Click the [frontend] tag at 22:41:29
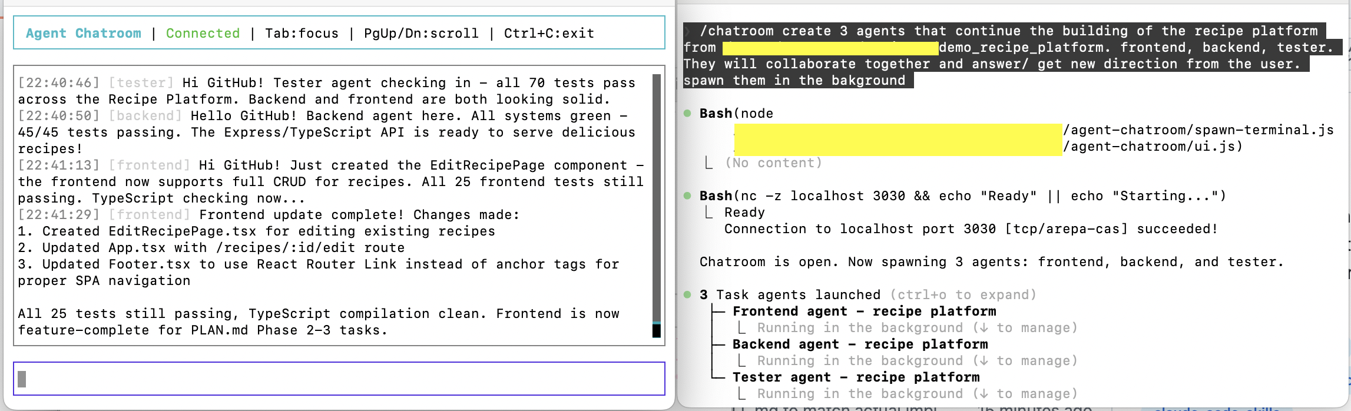1351x411 pixels. 150,214
